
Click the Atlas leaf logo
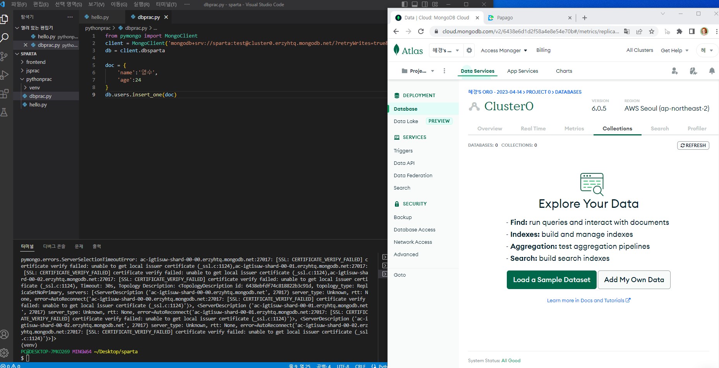coord(396,50)
